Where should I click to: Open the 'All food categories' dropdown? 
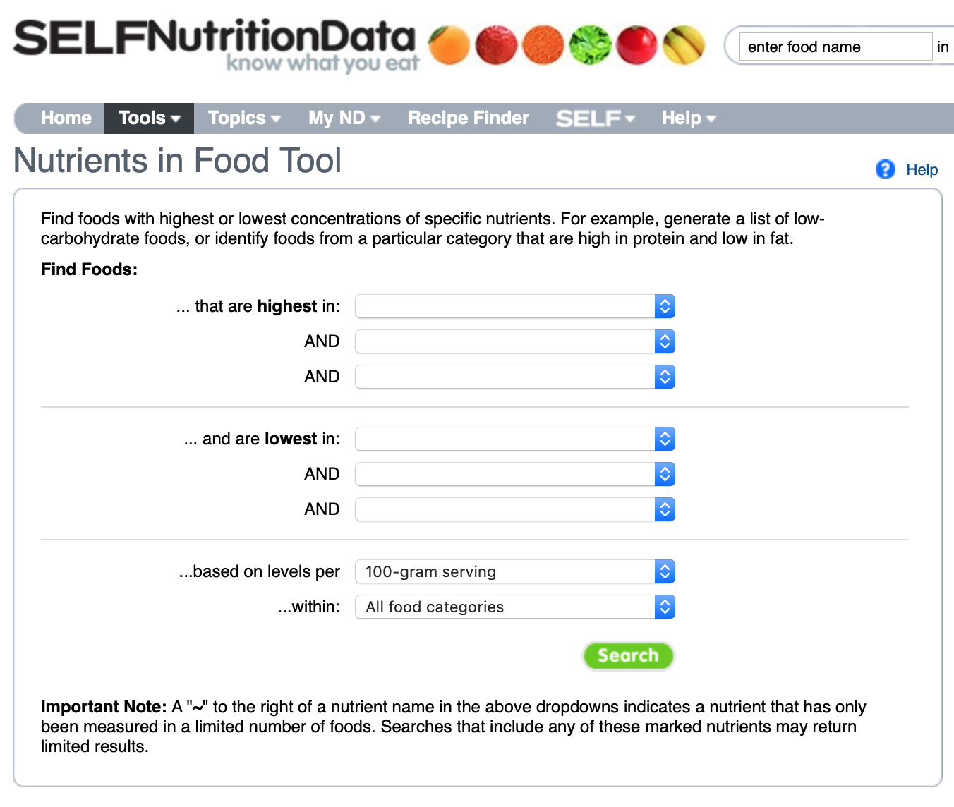pyautogui.click(x=514, y=607)
